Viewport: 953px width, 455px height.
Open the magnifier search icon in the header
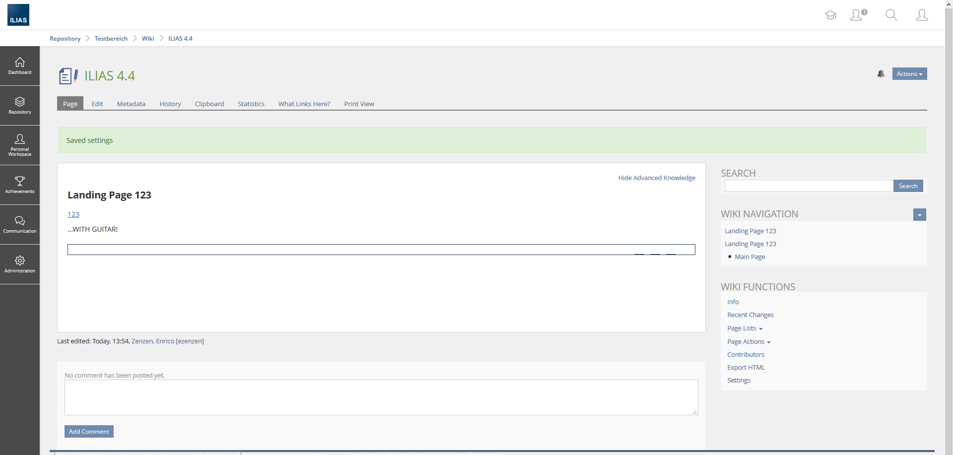(x=891, y=15)
